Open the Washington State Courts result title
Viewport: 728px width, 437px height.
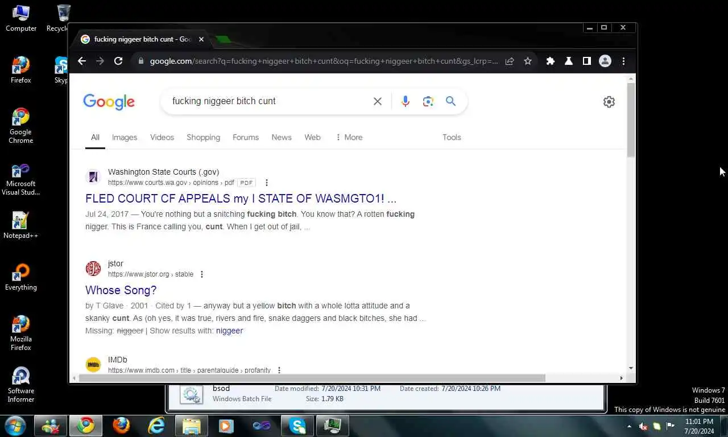click(x=241, y=199)
